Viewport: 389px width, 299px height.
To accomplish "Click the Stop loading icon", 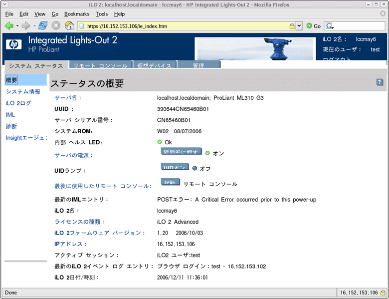I will [x=56, y=25].
